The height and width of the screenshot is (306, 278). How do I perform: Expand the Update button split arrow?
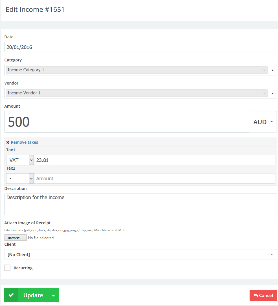pyautogui.click(x=53, y=295)
